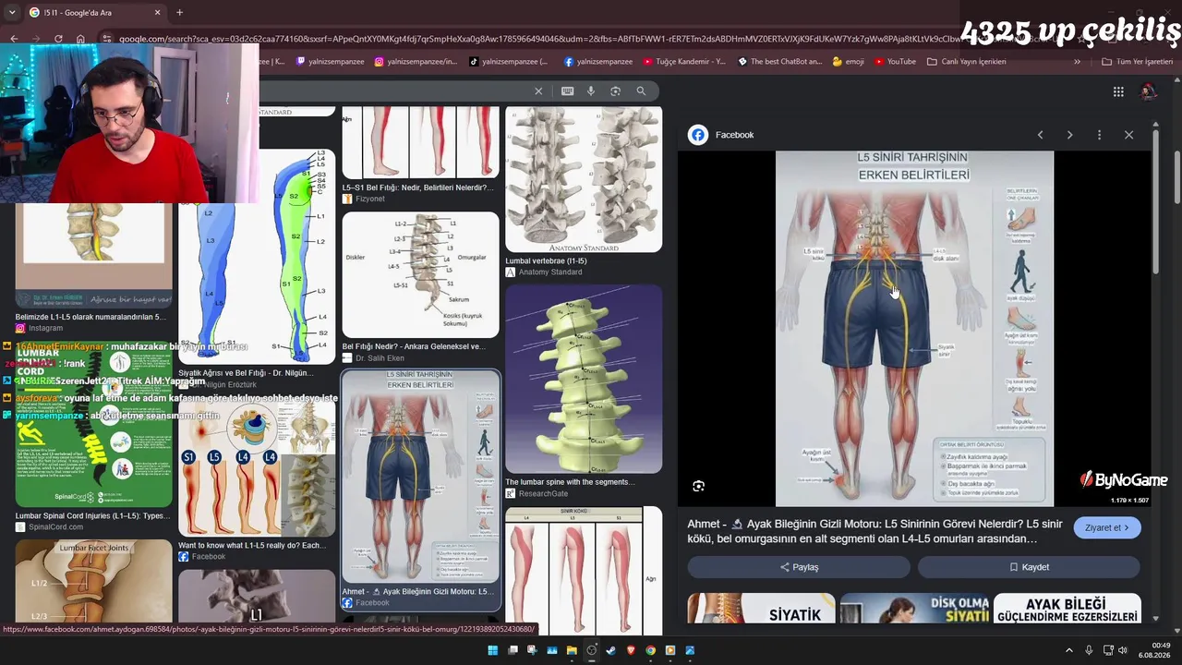Go back in browser history
Image resolution: width=1182 pixels, height=665 pixels.
[14, 39]
